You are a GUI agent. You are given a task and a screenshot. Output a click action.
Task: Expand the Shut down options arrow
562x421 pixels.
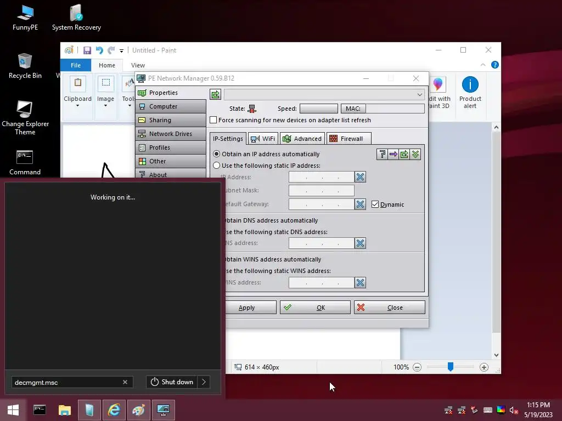point(204,382)
